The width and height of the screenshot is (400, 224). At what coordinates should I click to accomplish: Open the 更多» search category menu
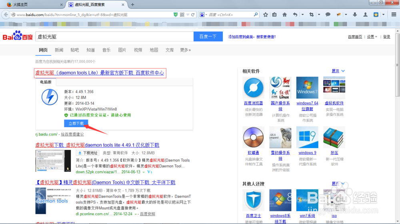186,50
